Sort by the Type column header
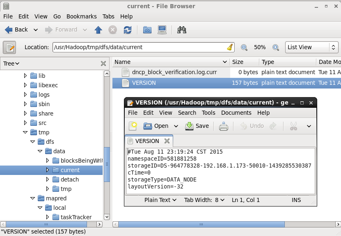Viewport: 341px width, 236px height. [x=288, y=62]
